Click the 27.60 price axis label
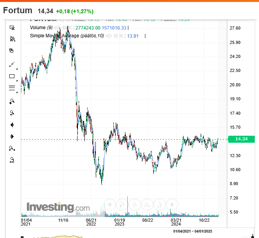The height and width of the screenshot is (238, 259). (235, 28)
